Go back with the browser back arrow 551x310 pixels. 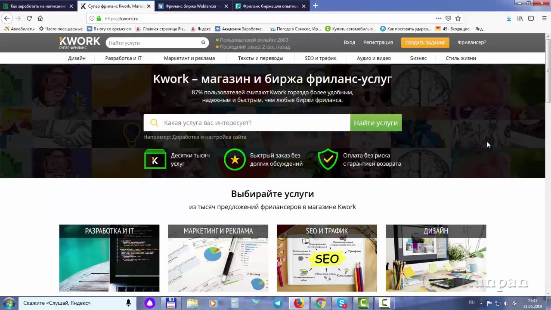point(7,18)
